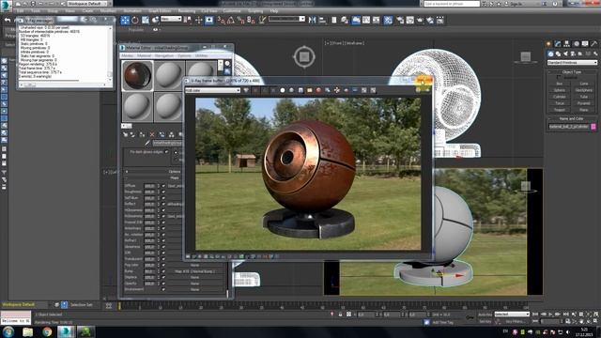
Task: Collapse the Name and Color rollout
Action: point(572,119)
